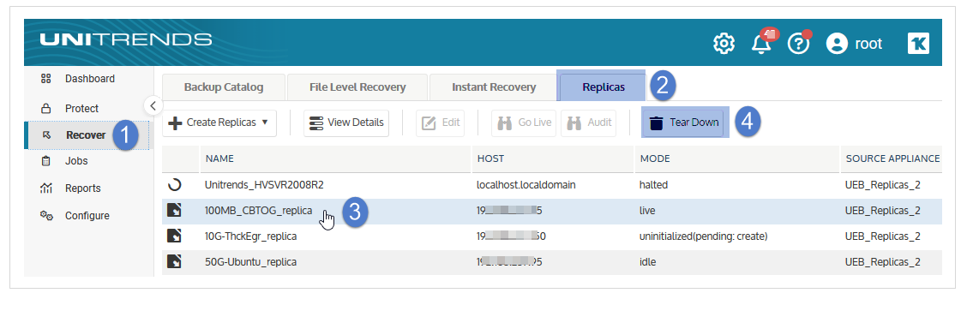Select the Replicas tab
The image size is (979, 311).
pyautogui.click(x=603, y=87)
